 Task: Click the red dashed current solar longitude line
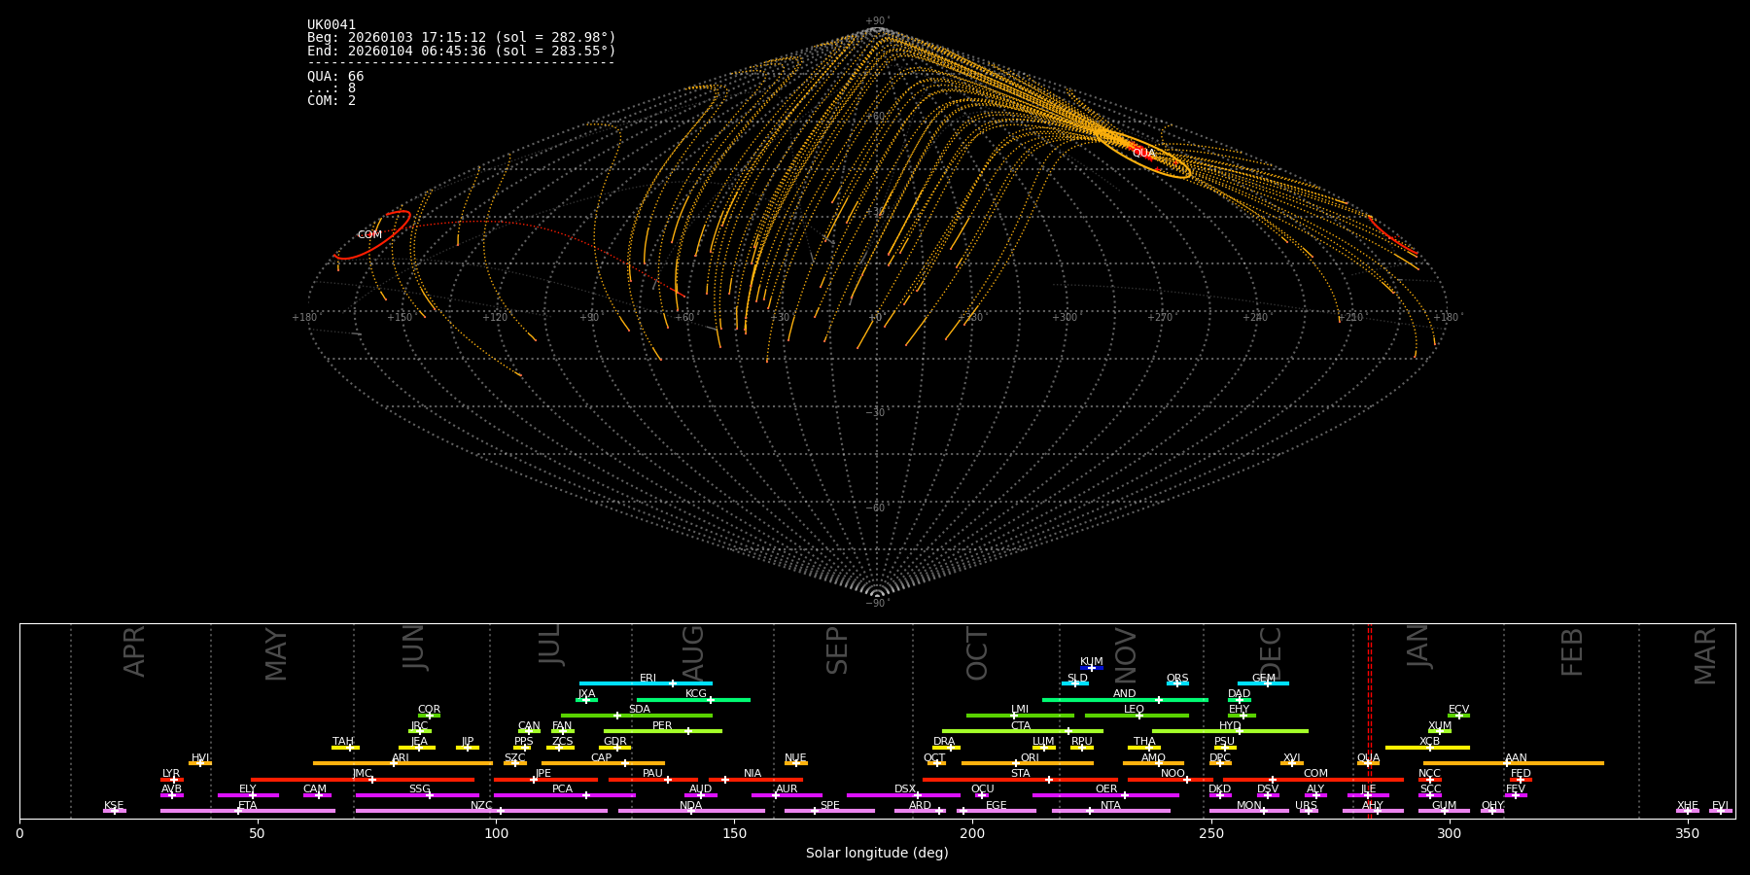1370,719
